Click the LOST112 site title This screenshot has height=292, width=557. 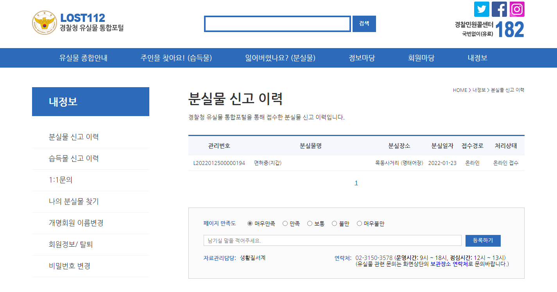pos(83,18)
